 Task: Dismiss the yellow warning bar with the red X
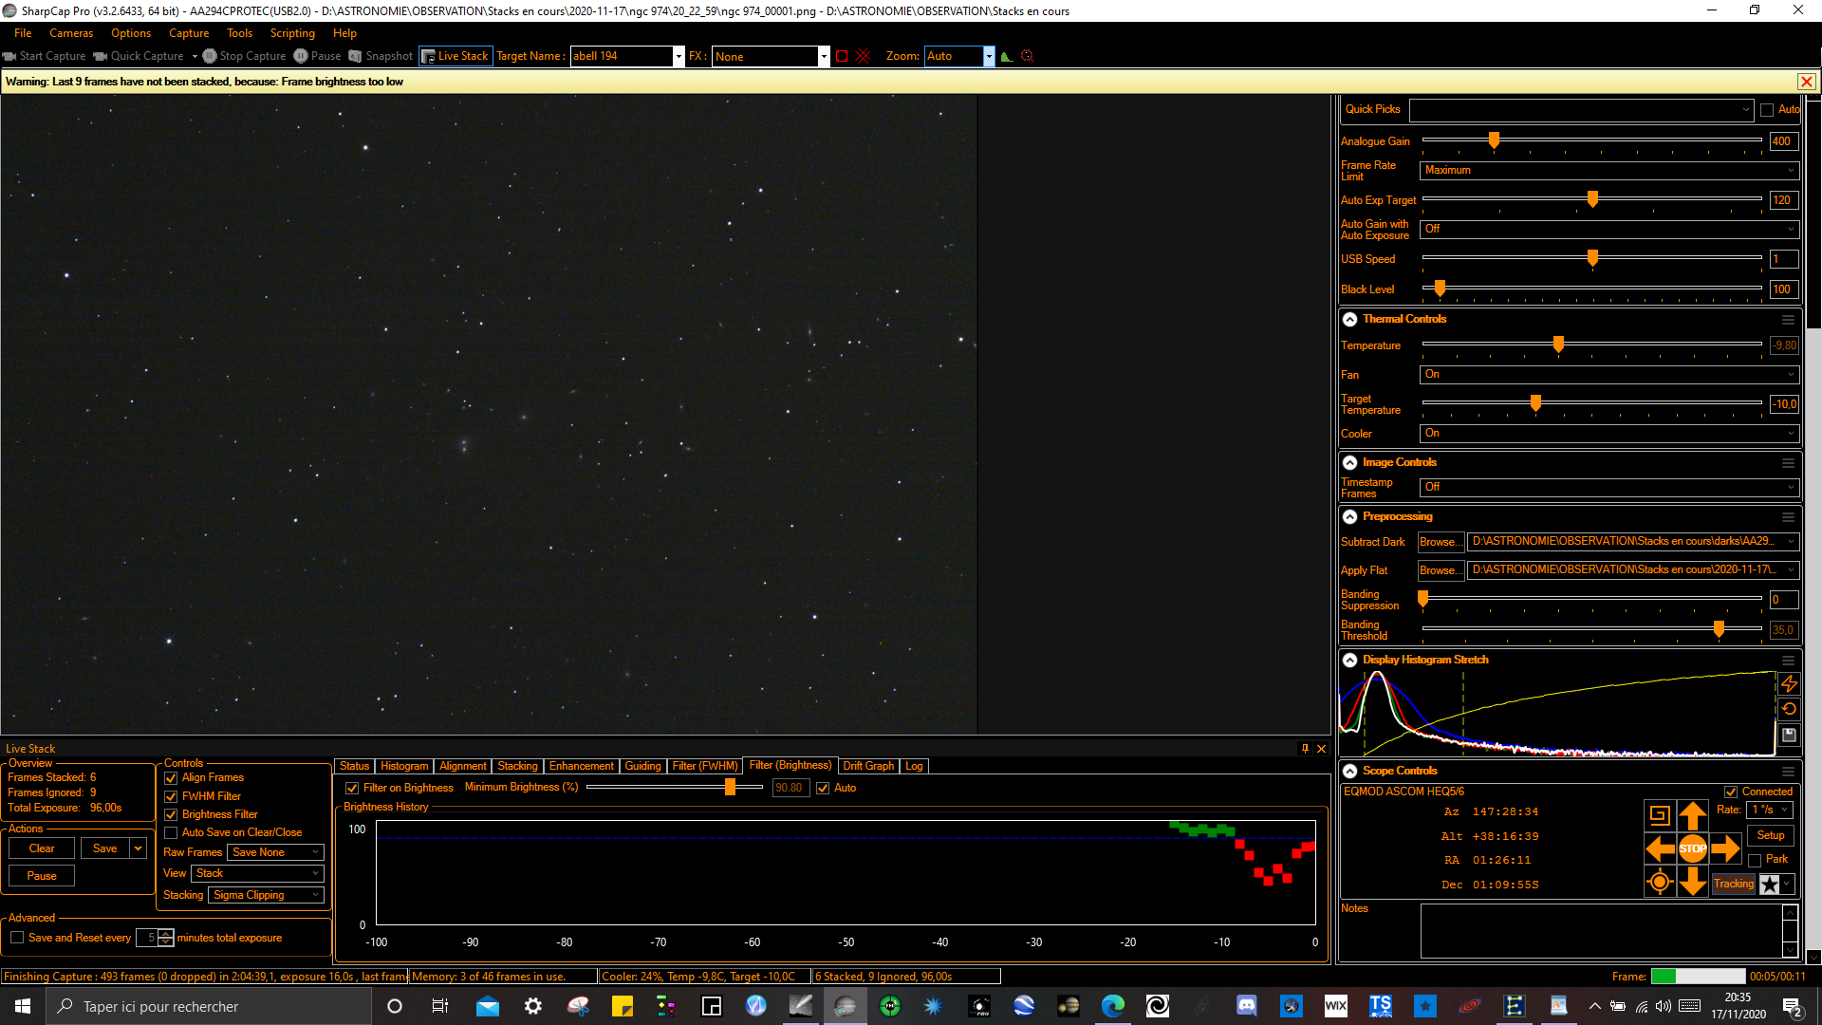[1807, 82]
